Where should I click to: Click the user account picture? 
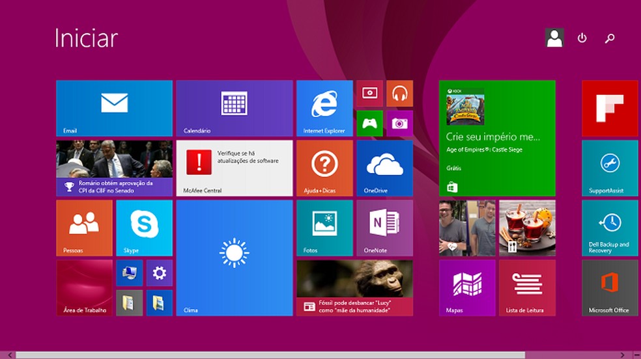554,38
